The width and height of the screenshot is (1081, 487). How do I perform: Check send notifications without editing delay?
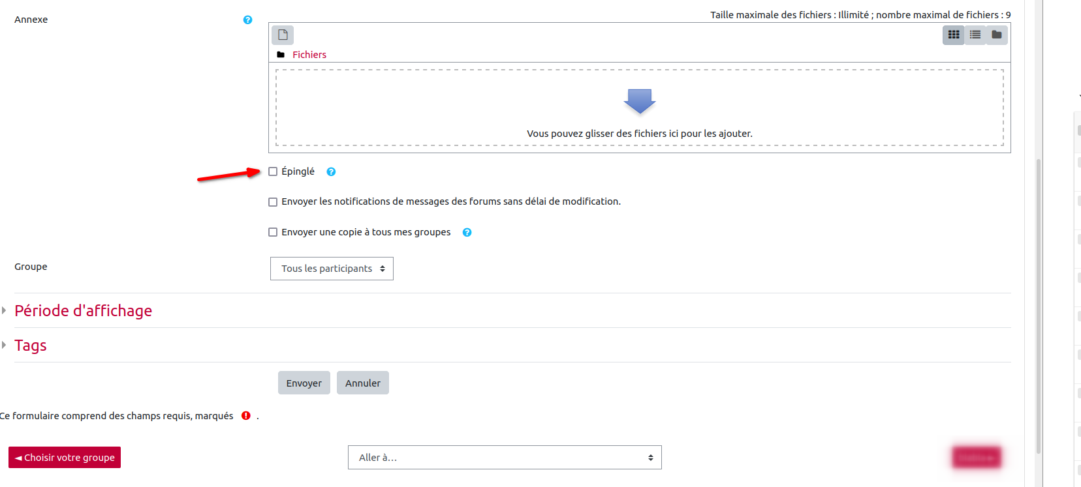point(273,202)
